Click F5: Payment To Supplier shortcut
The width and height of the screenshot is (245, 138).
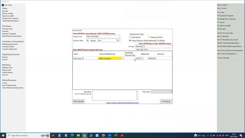(225, 16)
